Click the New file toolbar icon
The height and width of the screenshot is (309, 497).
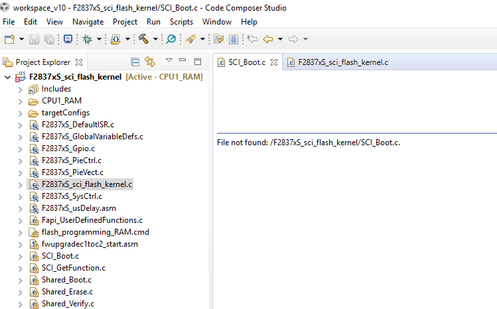point(9,39)
